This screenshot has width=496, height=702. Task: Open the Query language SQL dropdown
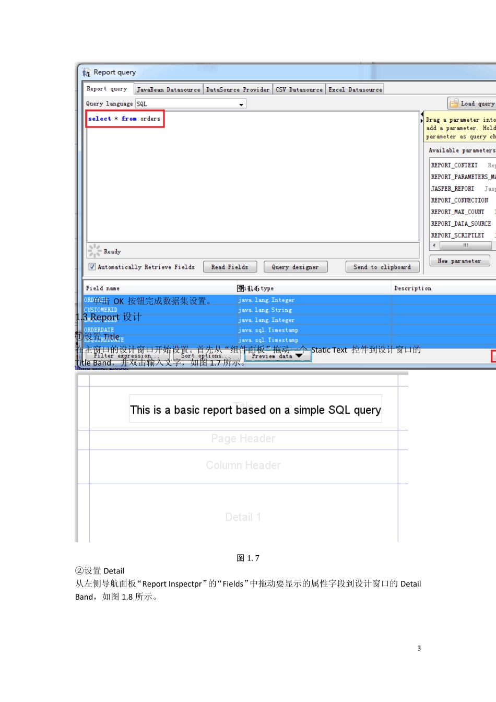pos(191,104)
